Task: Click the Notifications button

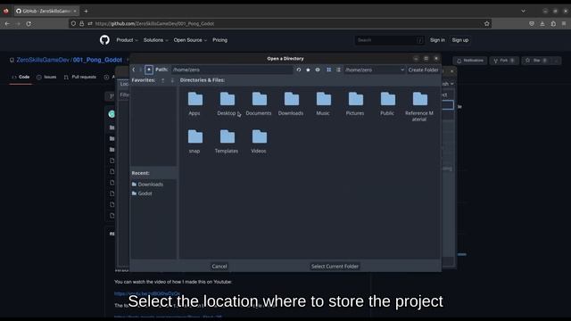Action: point(470,61)
